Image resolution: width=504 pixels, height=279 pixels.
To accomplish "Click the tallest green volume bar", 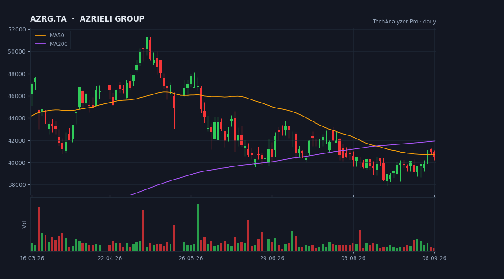I will coord(198,228).
